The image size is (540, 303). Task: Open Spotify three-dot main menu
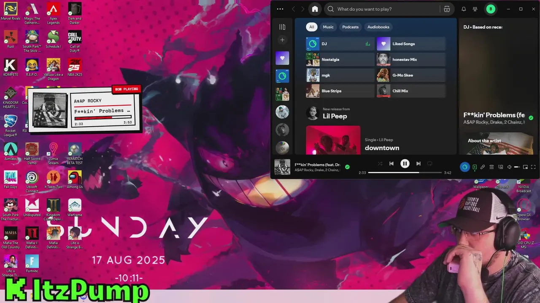click(280, 9)
